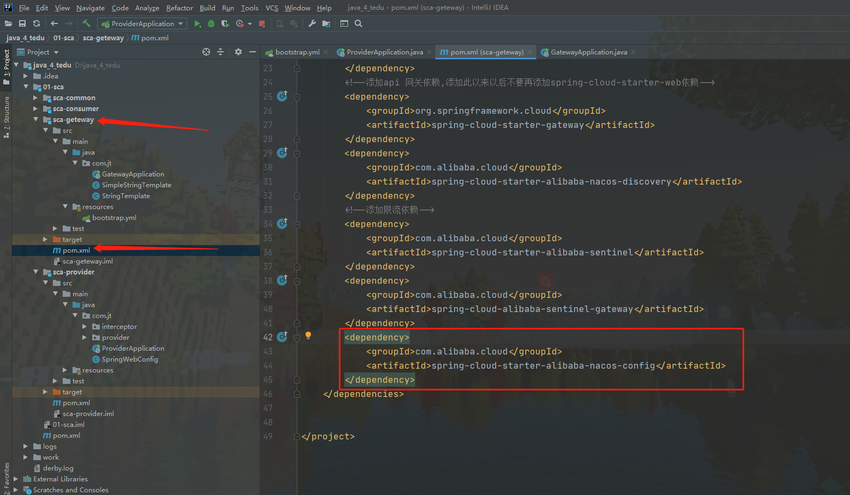
Task: Select SimpleStringTemplate in the tree
Action: click(x=136, y=185)
